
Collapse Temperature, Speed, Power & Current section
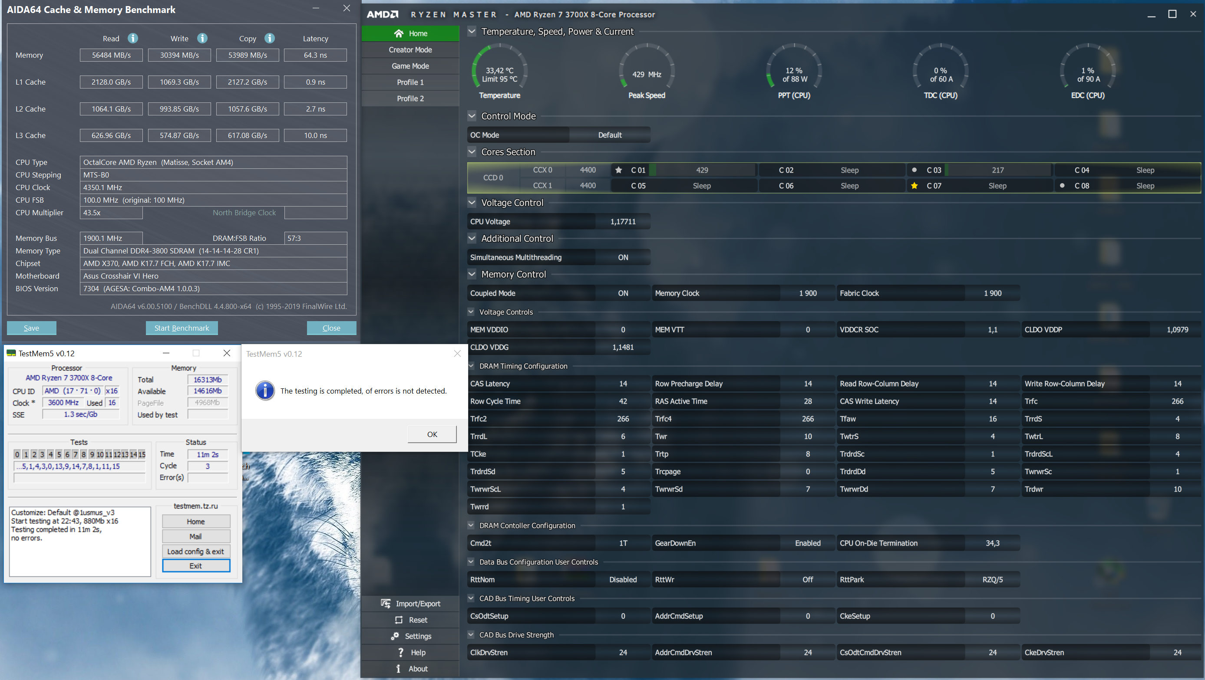[x=472, y=31]
